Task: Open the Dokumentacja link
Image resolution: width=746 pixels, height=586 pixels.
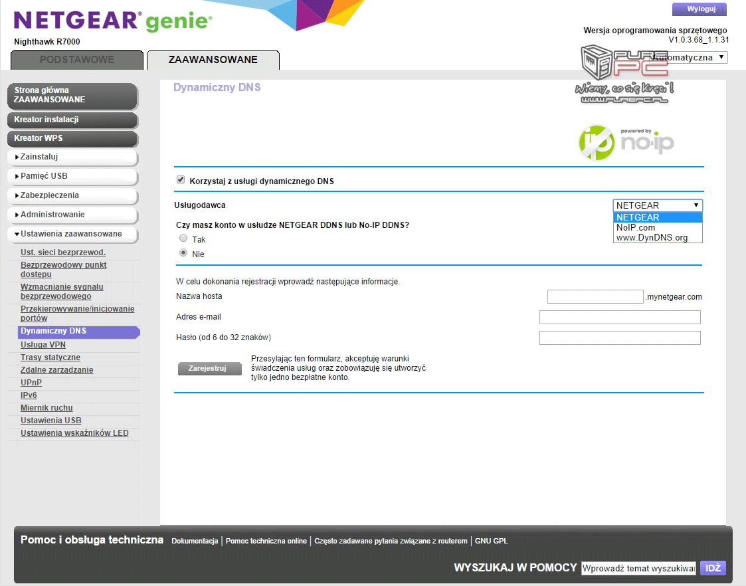Action: [x=195, y=541]
